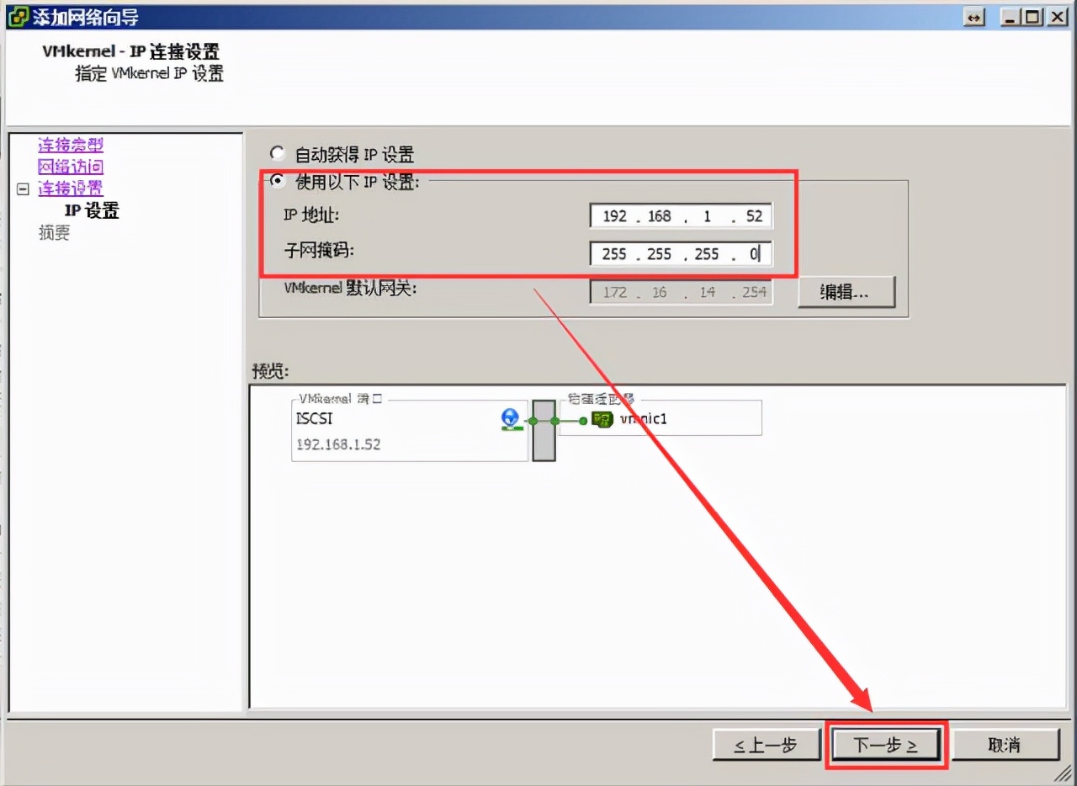
Task: Click inside the IP 地址 input field
Action: coord(680,215)
